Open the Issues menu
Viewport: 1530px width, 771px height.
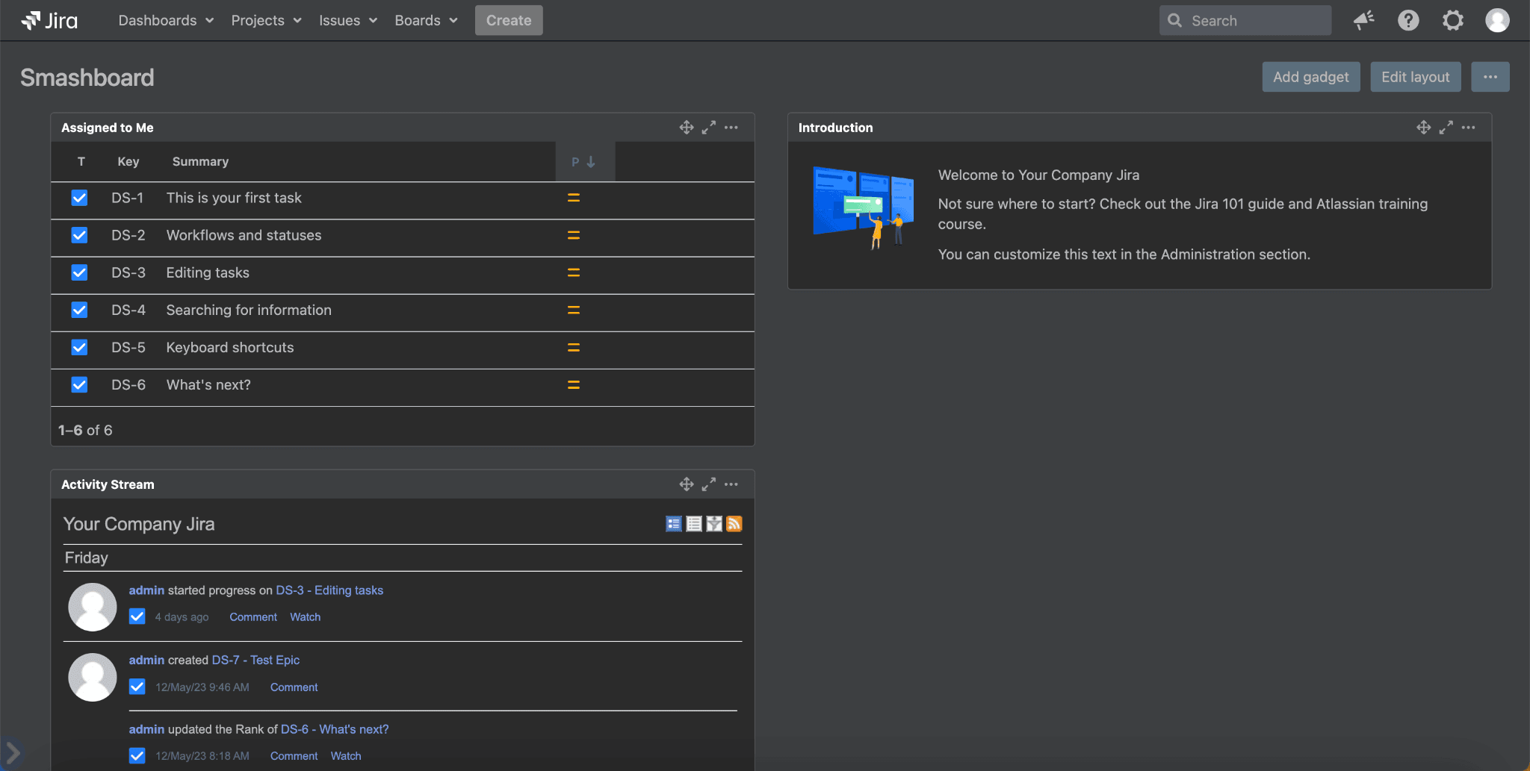[347, 20]
